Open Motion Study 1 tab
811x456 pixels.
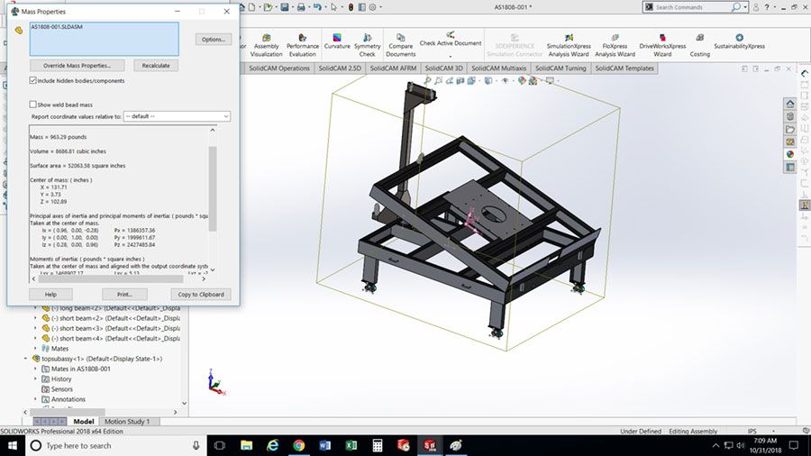point(127,422)
